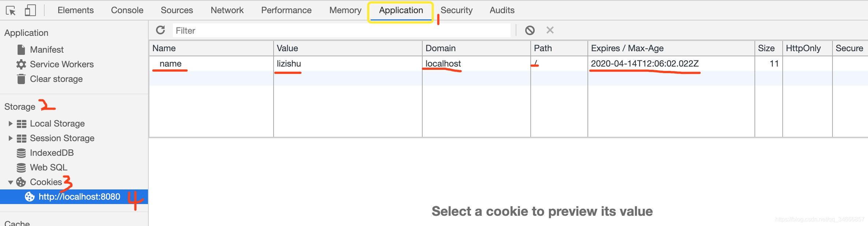Click the cookie icon beside http://localhost:8080
Viewport: 868px width, 226px height.
[x=29, y=197]
